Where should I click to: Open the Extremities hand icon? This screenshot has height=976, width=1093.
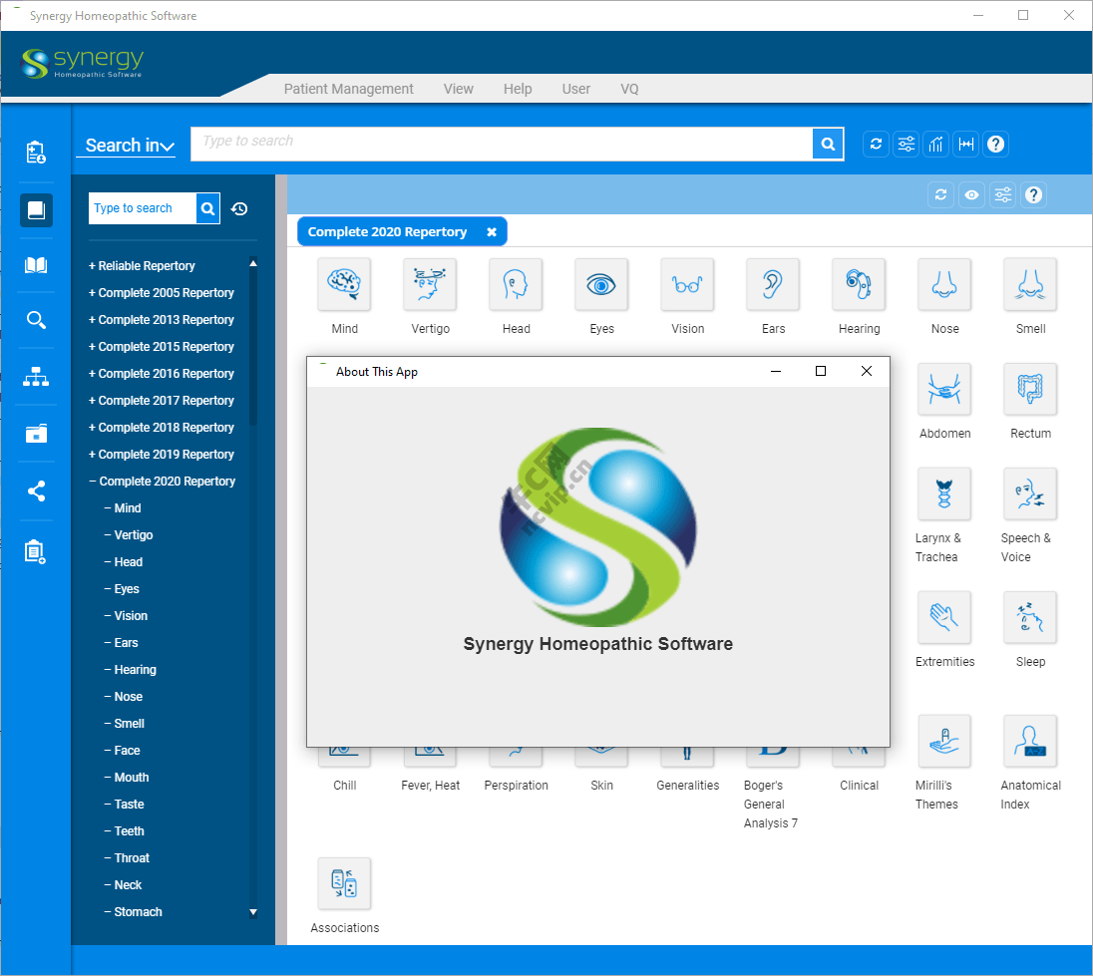pos(944,617)
